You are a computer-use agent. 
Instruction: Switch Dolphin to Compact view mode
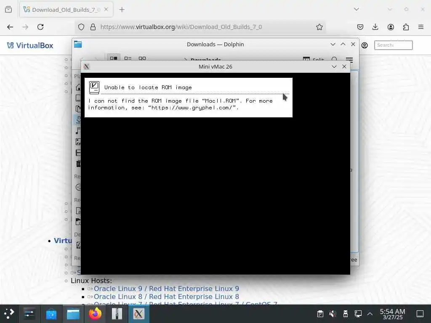click(128, 58)
